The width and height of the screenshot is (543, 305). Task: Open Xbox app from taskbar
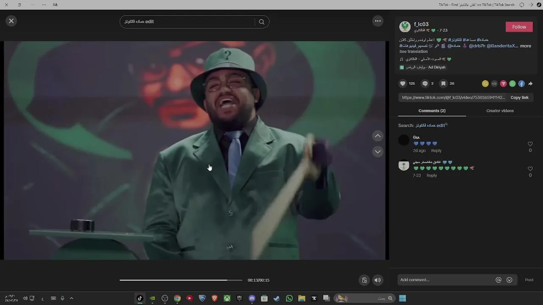(x=227, y=298)
